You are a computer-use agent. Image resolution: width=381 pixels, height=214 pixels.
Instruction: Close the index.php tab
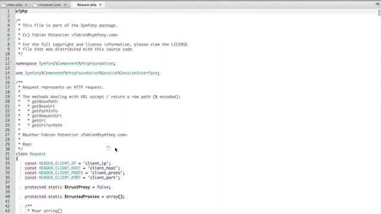pos(26,5)
